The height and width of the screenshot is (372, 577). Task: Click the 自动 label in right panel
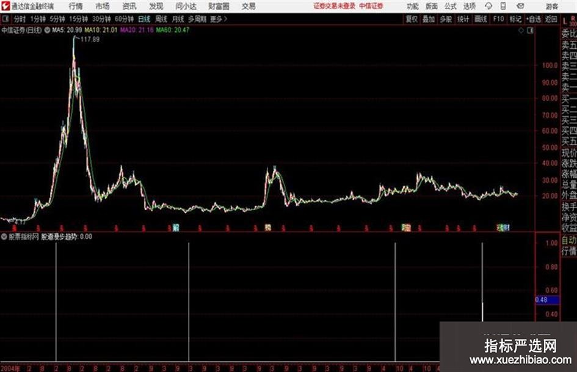[569, 241]
